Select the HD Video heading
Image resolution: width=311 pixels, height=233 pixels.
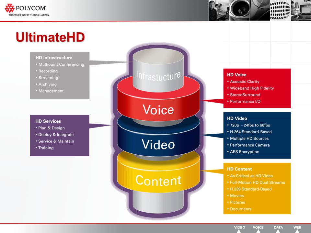click(237, 118)
